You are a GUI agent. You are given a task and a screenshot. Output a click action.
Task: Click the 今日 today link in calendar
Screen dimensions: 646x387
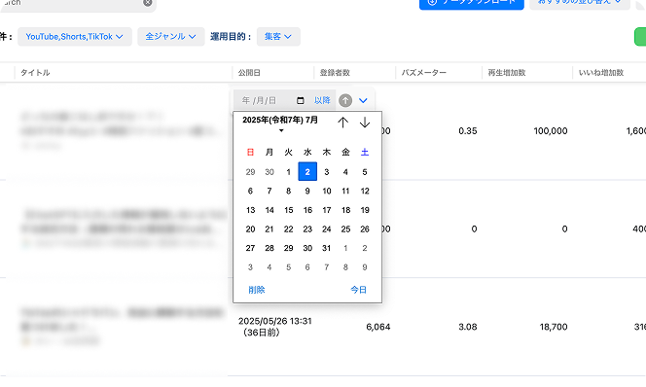tap(358, 290)
